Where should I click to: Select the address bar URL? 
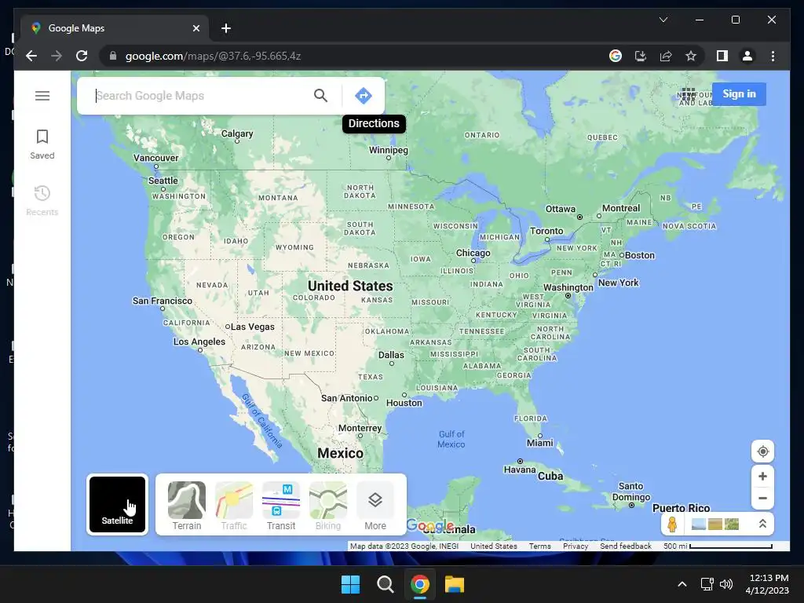tap(213, 56)
